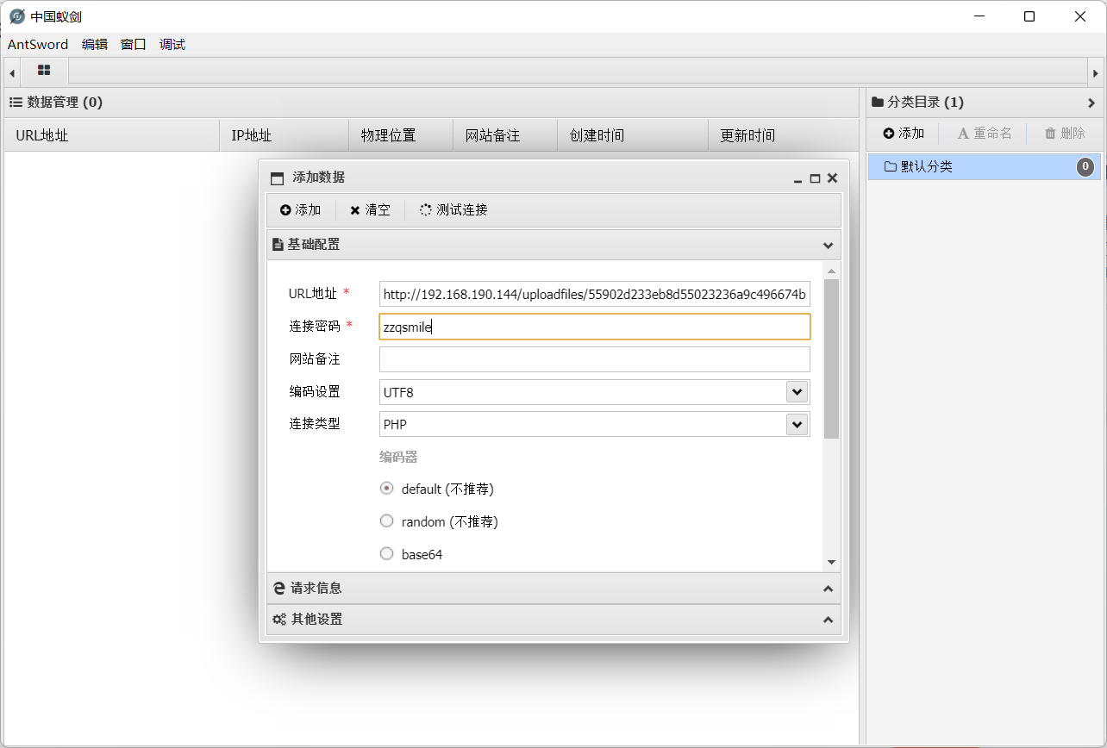Click the left tab scroll arrow
This screenshot has width=1107, height=748.
tap(12, 73)
